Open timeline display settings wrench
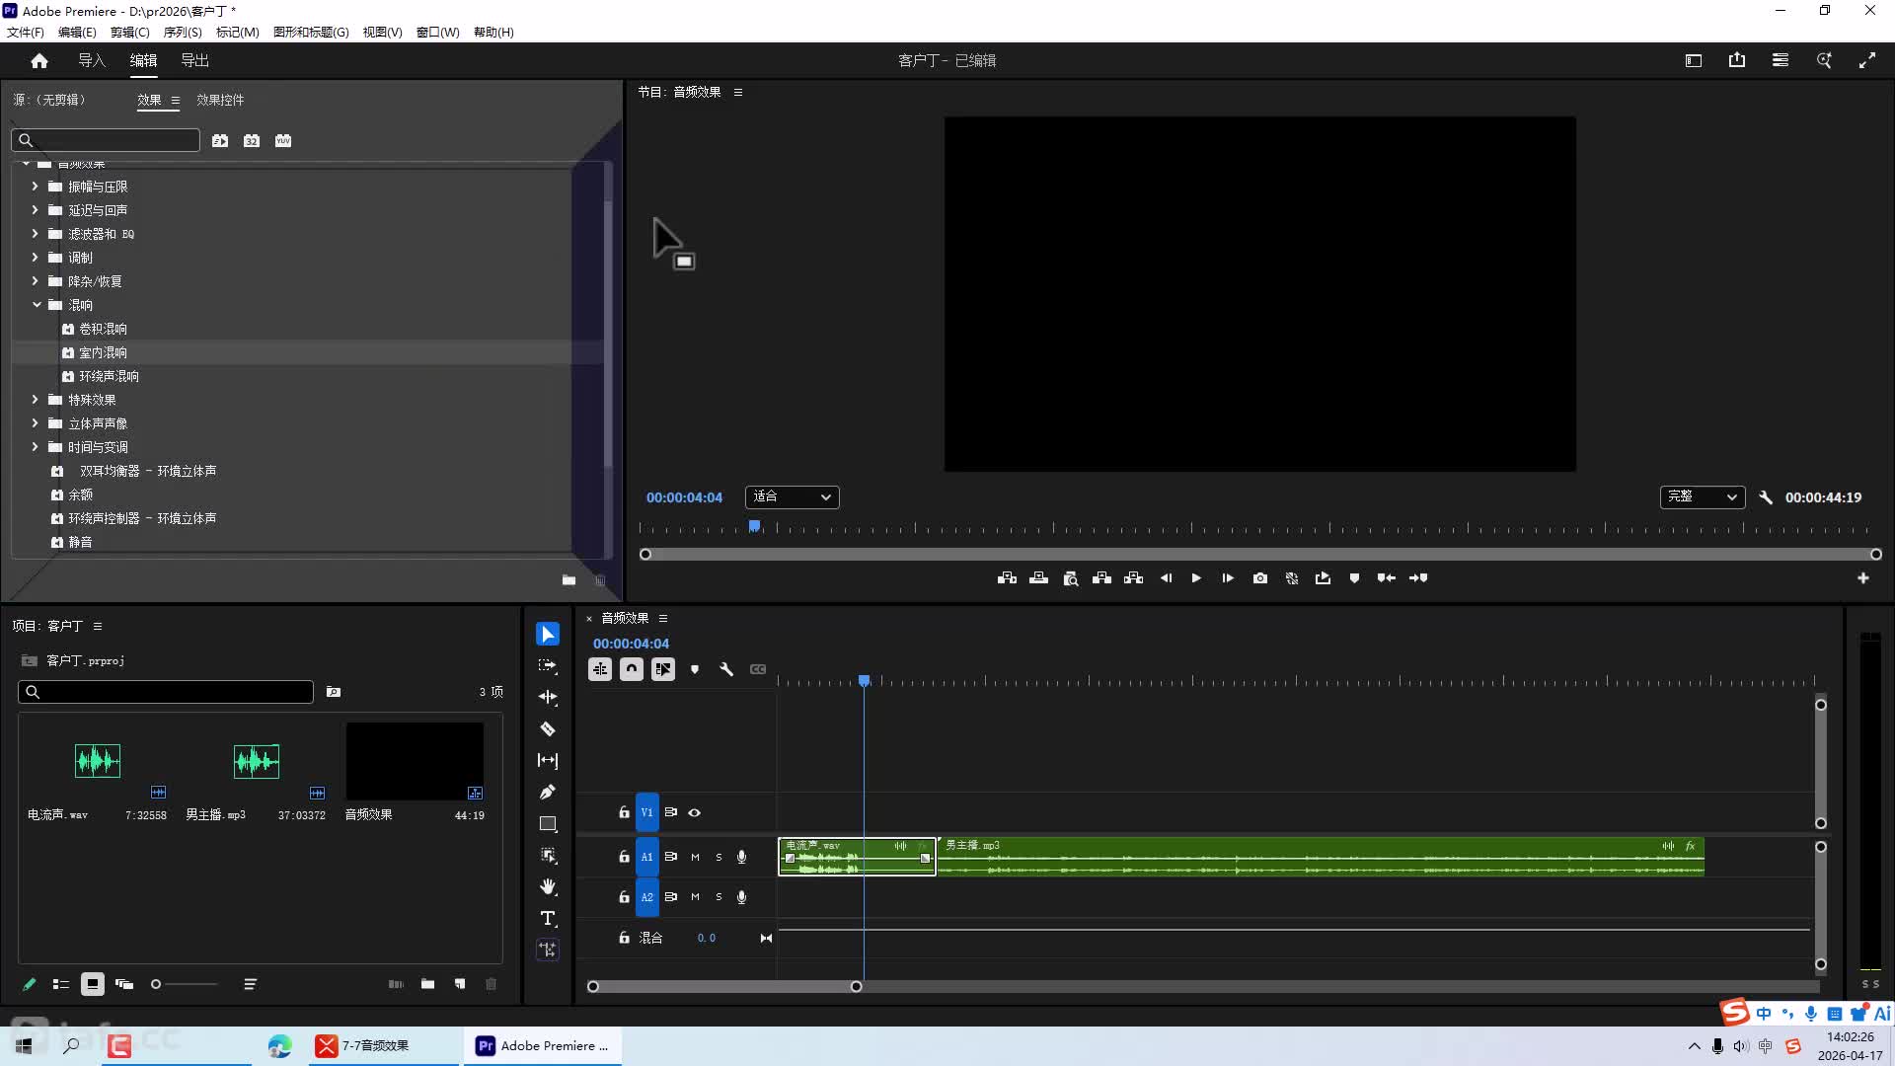This screenshot has height=1066, width=1895. pos(726,669)
